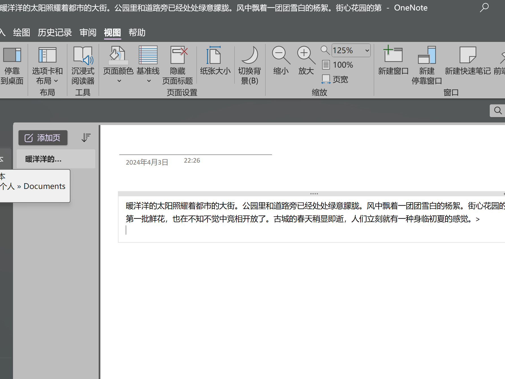The height and width of the screenshot is (379, 505).
Task: Expand the Rule Lines options arrow
Action: (149, 81)
